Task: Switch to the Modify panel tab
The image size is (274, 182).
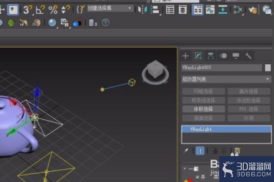Action: click(198, 56)
